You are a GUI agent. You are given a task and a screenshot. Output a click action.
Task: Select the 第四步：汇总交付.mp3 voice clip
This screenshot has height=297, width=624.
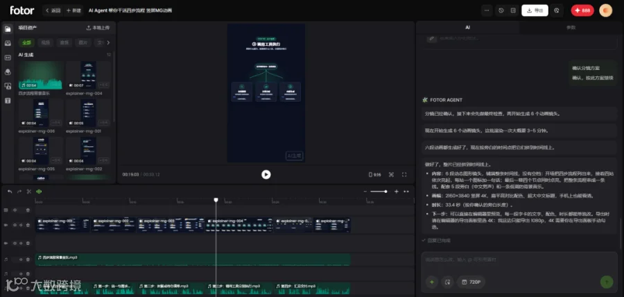pos(312,289)
